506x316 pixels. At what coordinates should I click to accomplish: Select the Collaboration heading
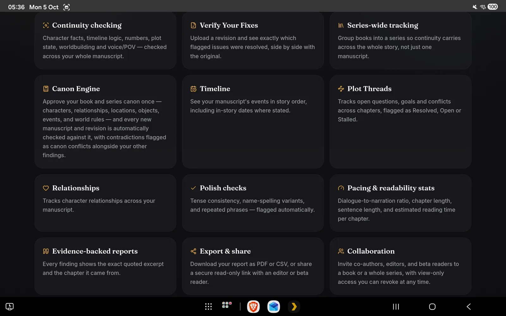tap(371, 251)
